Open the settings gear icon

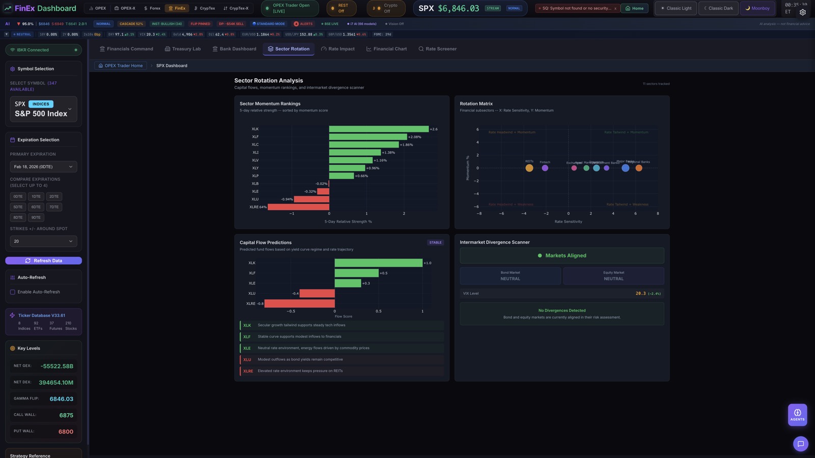(802, 12)
